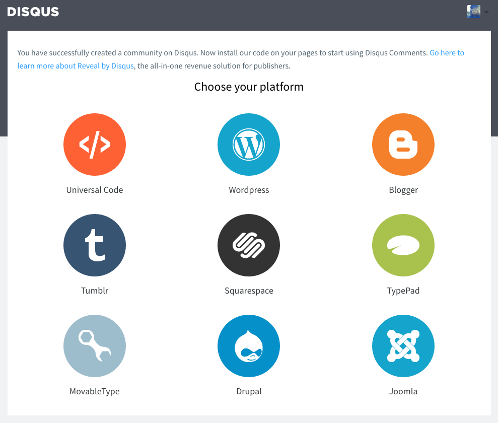The image size is (498, 423).
Task: Open the user avatar menu
Action: point(473,12)
